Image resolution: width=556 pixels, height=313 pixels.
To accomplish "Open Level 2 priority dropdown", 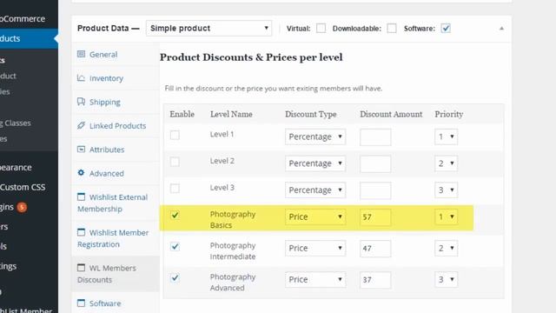I will pos(446,163).
